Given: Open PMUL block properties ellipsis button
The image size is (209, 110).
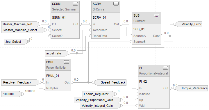Looking at the screenshot, I should tap(67, 62).
